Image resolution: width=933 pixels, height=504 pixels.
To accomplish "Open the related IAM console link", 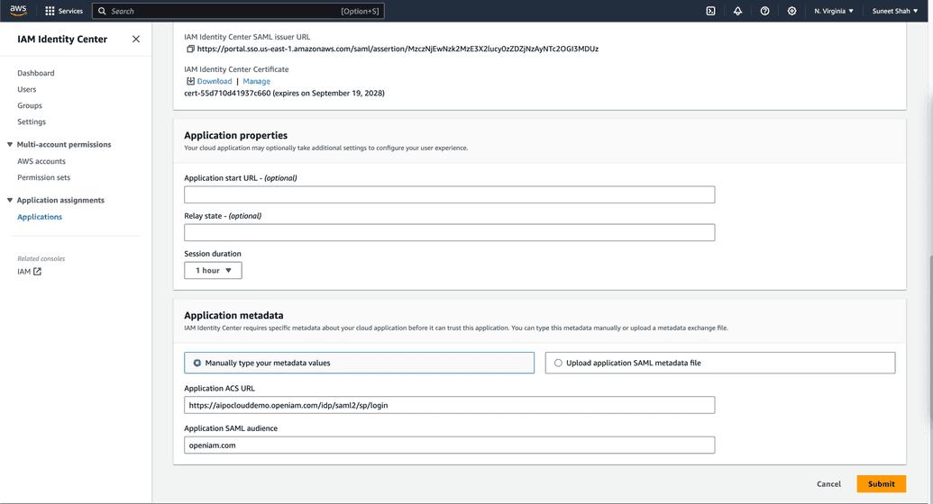I will (x=29, y=271).
